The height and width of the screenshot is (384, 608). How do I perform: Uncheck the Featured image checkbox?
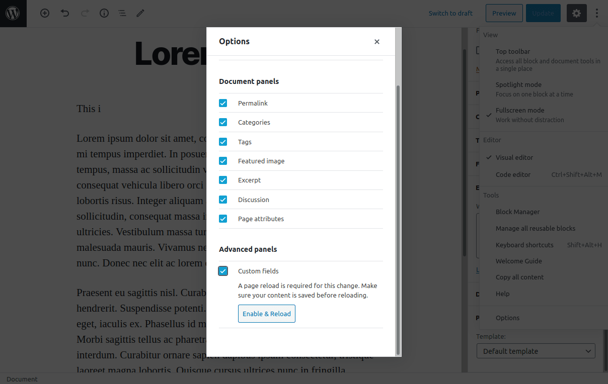pos(223,161)
